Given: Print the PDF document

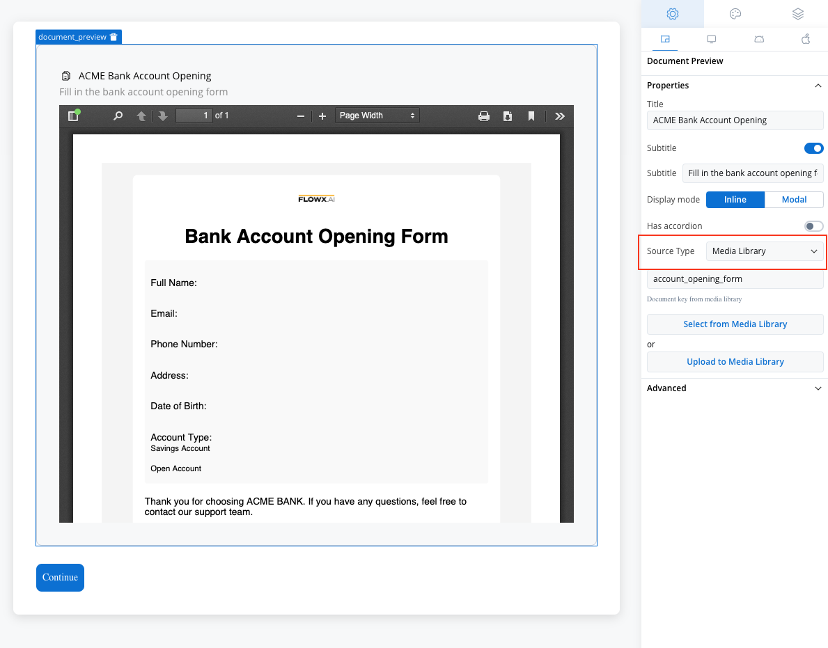Looking at the screenshot, I should [x=484, y=116].
